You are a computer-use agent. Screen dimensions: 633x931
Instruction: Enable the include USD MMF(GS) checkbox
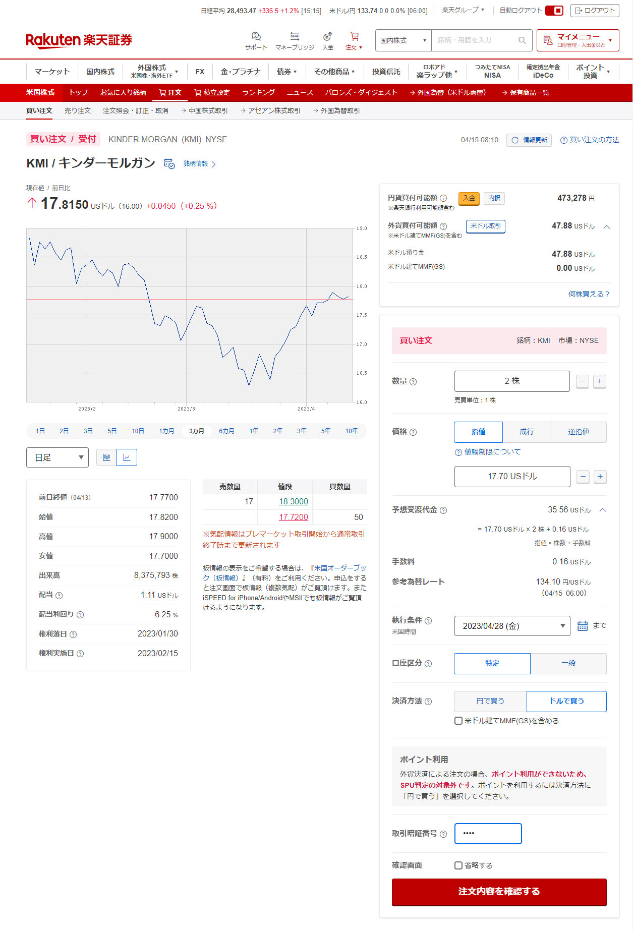pyautogui.click(x=458, y=721)
